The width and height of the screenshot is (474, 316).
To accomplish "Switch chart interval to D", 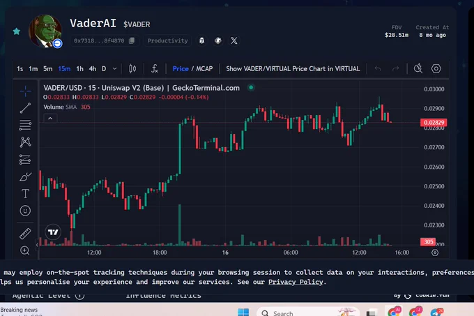I will 104,69.
